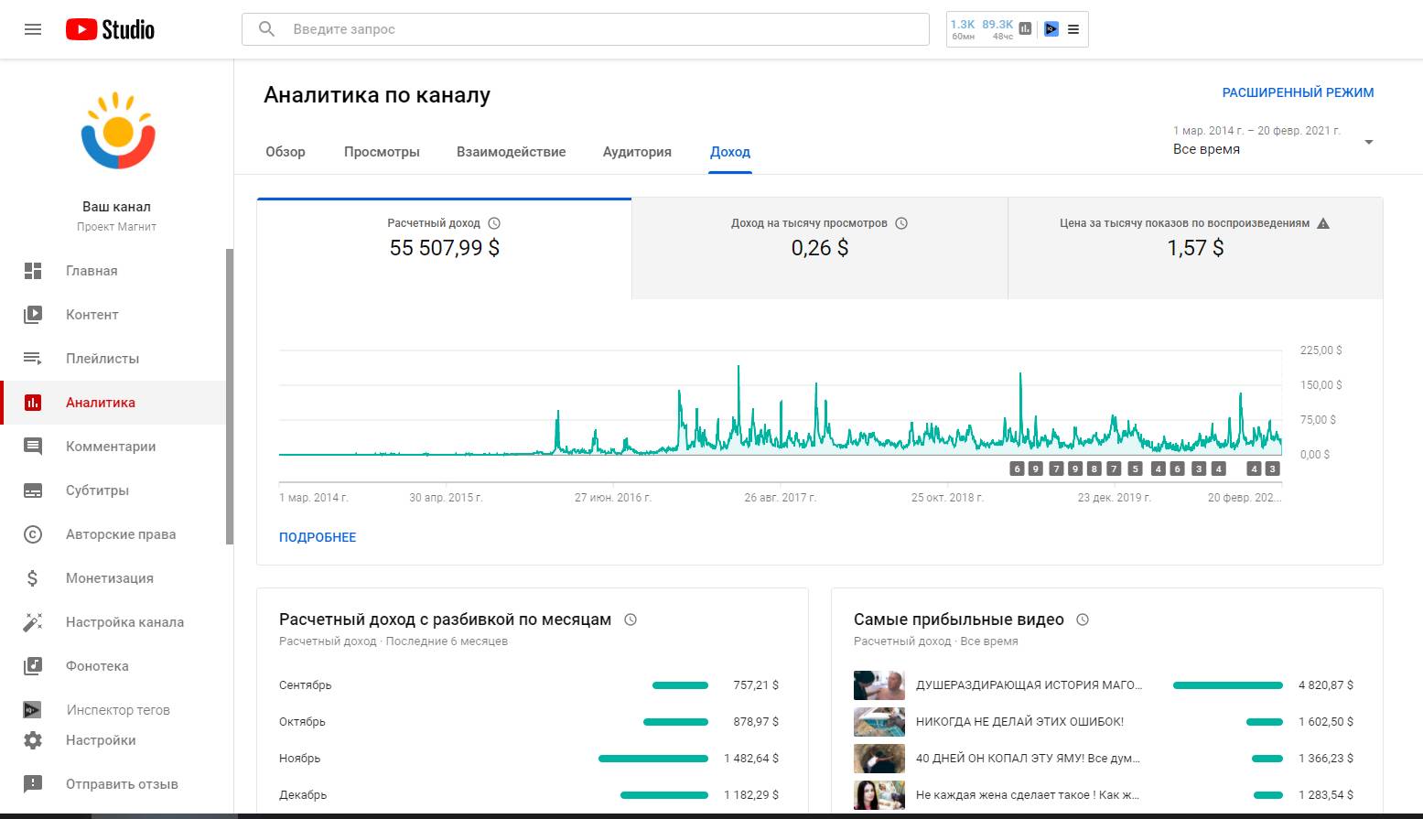Open Content via its sidebar icon
Image resolution: width=1423 pixels, height=819 pixels.
(x=33, y=315)
